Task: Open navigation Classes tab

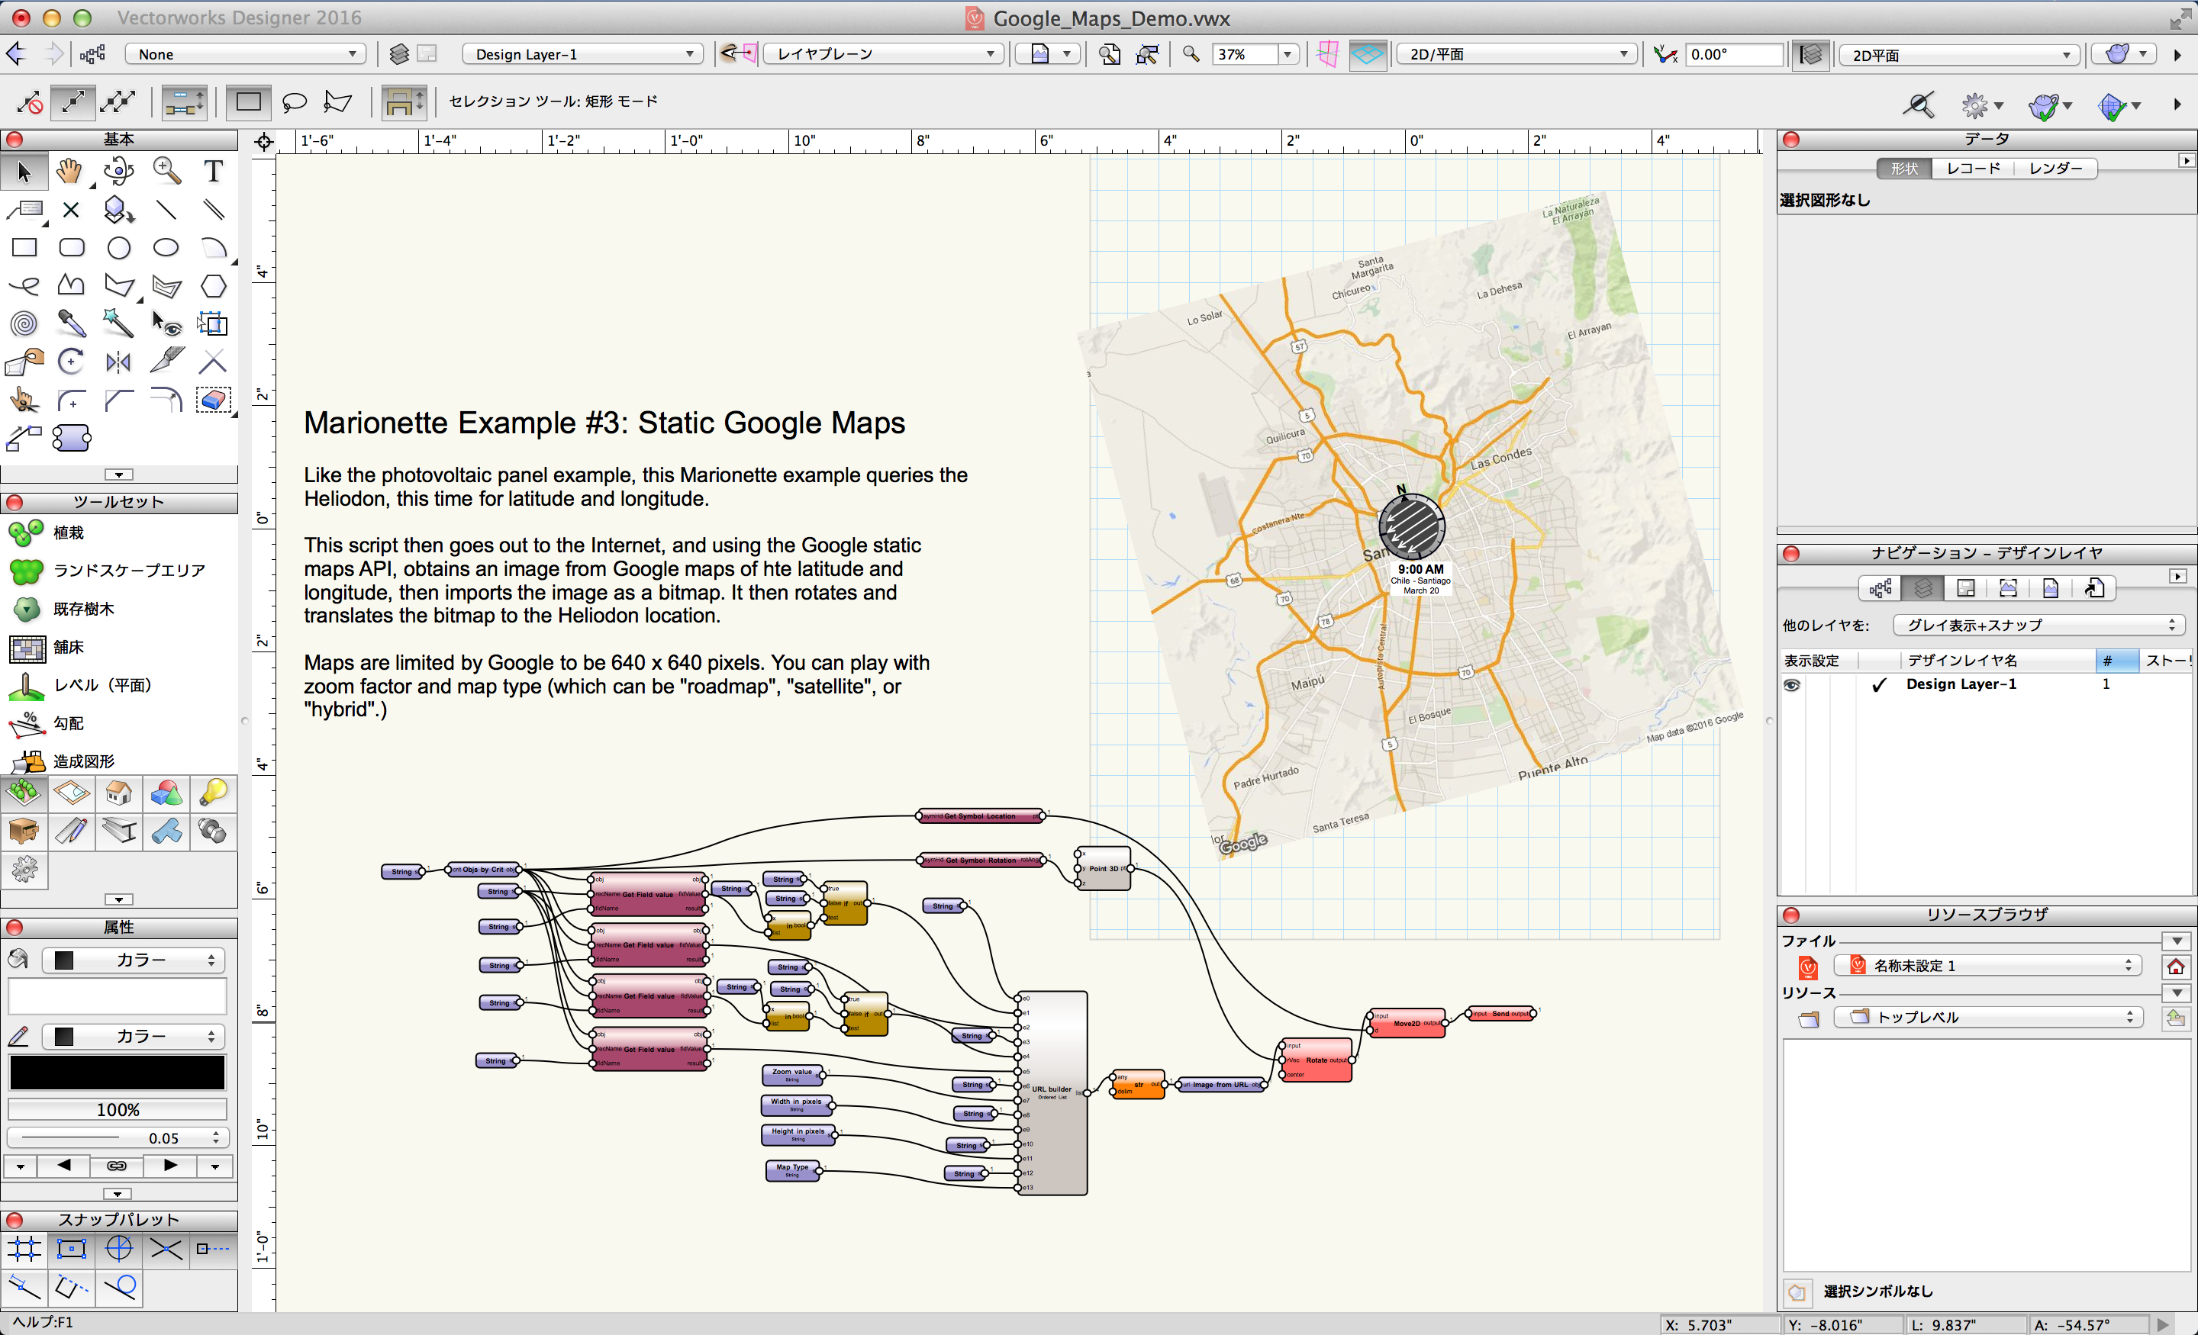Action: [x=1881, y=589]
